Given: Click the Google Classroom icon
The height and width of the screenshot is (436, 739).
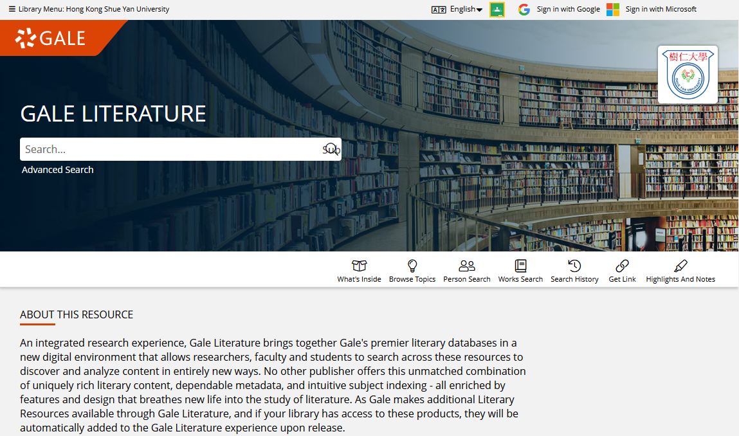Looking at the screenshot, I should [497, 10].
